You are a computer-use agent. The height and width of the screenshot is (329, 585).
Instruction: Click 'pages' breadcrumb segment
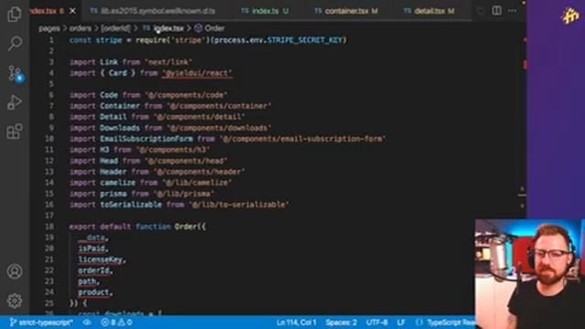point(49,28)
